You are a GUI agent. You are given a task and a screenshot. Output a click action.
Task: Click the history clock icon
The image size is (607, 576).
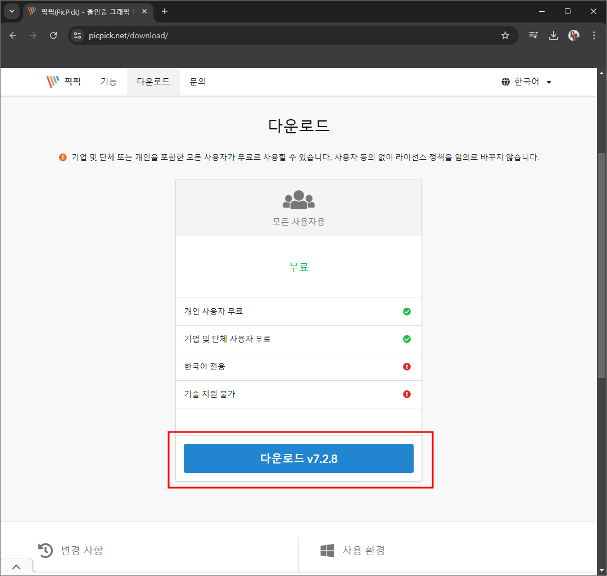[46, 551]
